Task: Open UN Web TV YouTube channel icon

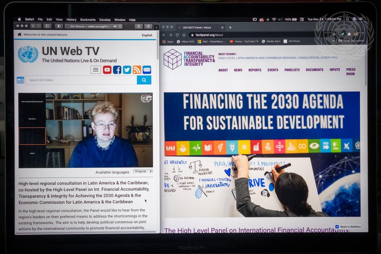Action: pos(107,70)
